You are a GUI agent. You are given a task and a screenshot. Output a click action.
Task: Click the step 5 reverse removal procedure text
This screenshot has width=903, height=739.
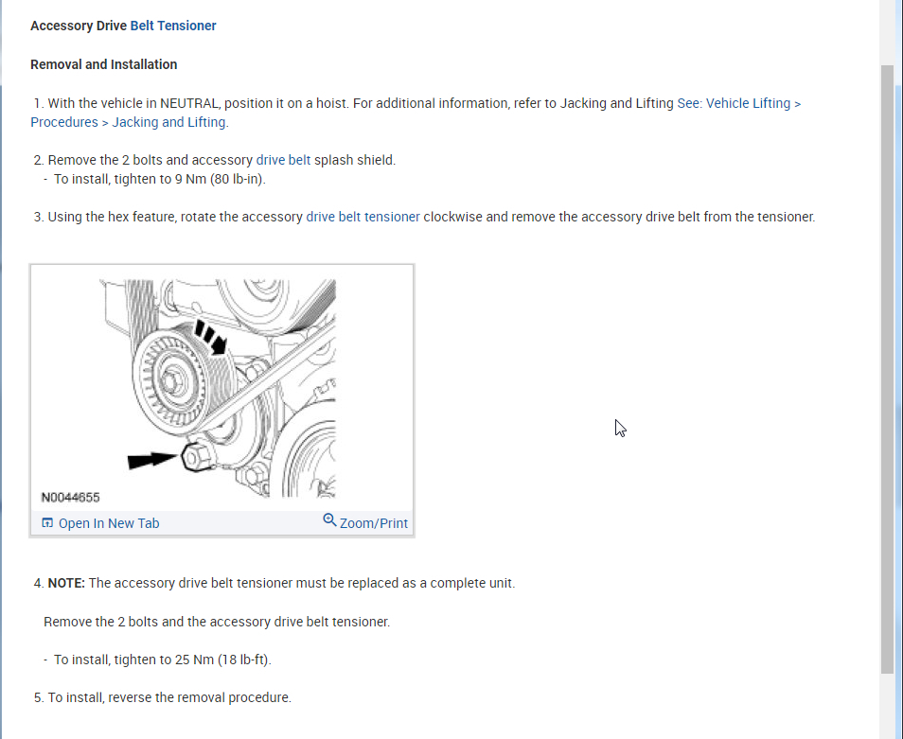click(x=163, y=697)
